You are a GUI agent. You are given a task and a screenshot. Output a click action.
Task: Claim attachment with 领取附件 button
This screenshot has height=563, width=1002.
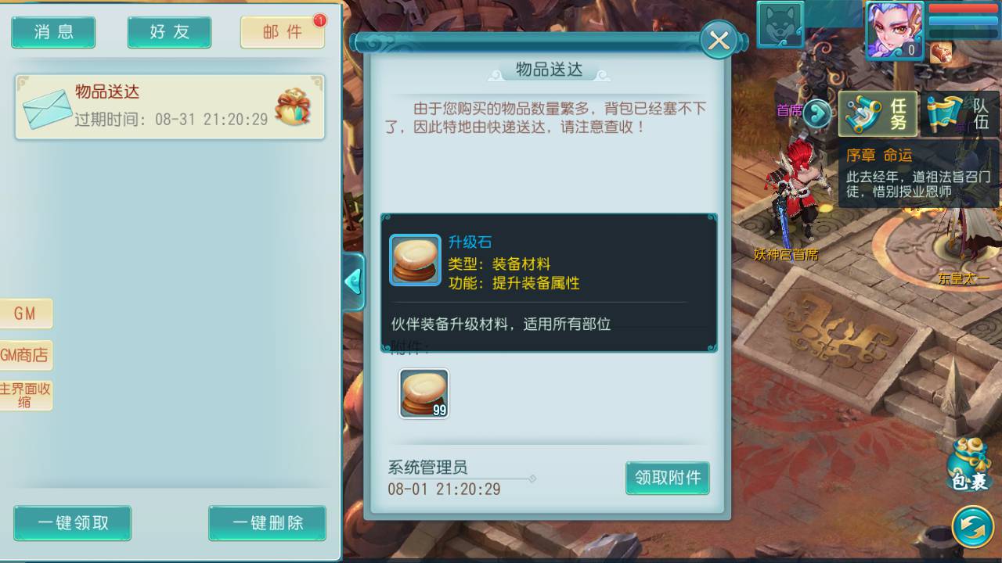pyautogui.click(x=668, y=478)
